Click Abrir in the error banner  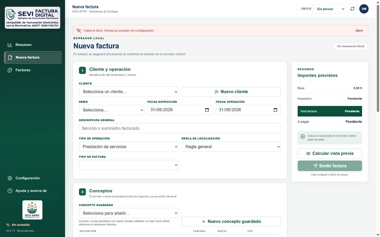tap(359, 31)
